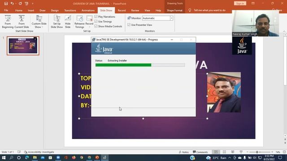The width and height of the screenshot is (287, 161).
Task: Switch to Normal view
Action: point(216,152)
